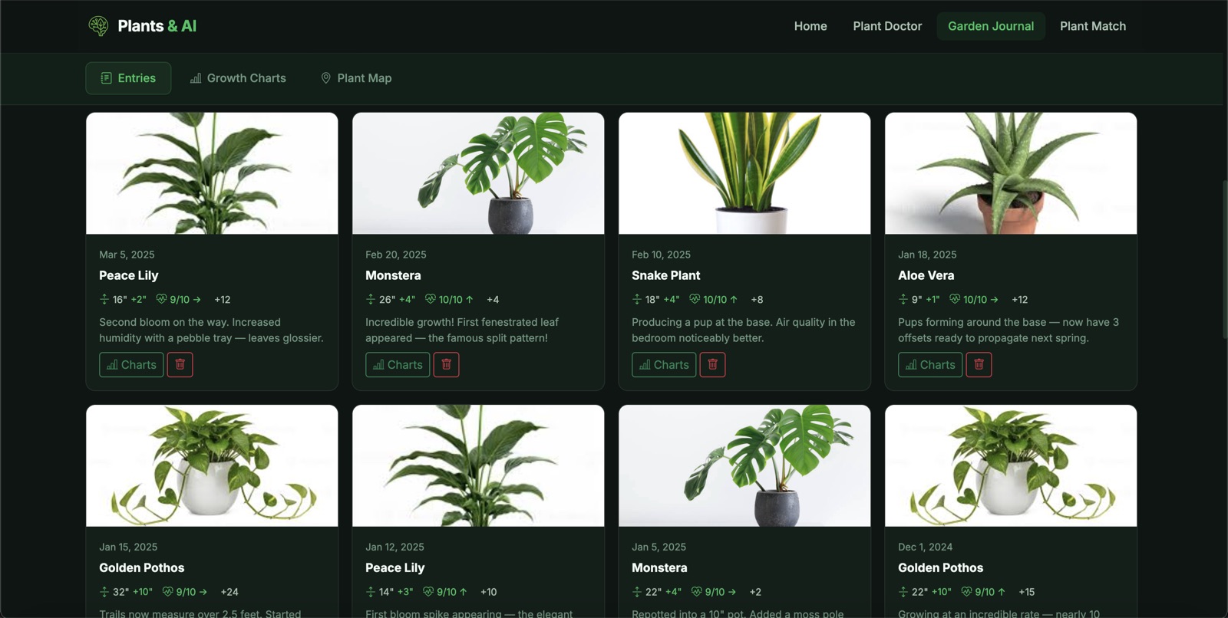Open Plant Match page
This screenshot has width=1228, height=618.
click(1093, 26)
